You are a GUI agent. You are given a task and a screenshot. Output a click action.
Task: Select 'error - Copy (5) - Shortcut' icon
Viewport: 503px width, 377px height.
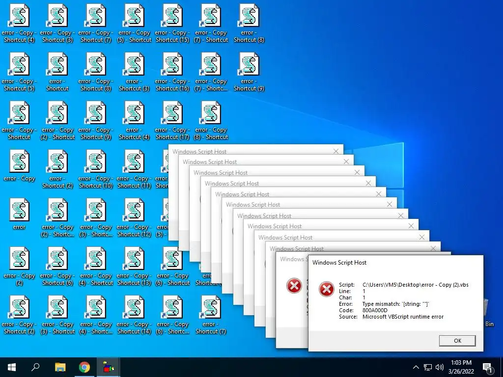(x=134, y=24)
